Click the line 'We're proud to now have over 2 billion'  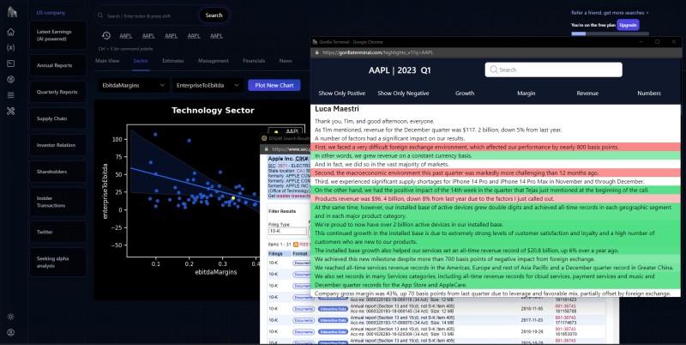pyautogui.click(x=409, y=225)
